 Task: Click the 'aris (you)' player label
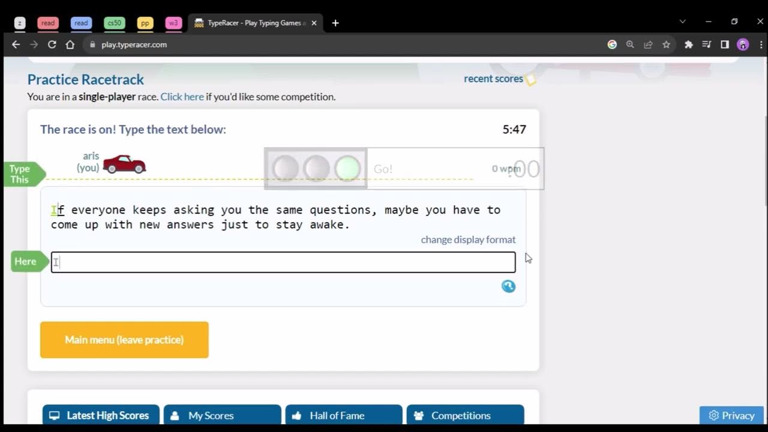coord(88,162)
